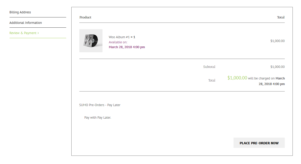
Task: Click the × 1 quantity next to product
Action: pos(133,37)
